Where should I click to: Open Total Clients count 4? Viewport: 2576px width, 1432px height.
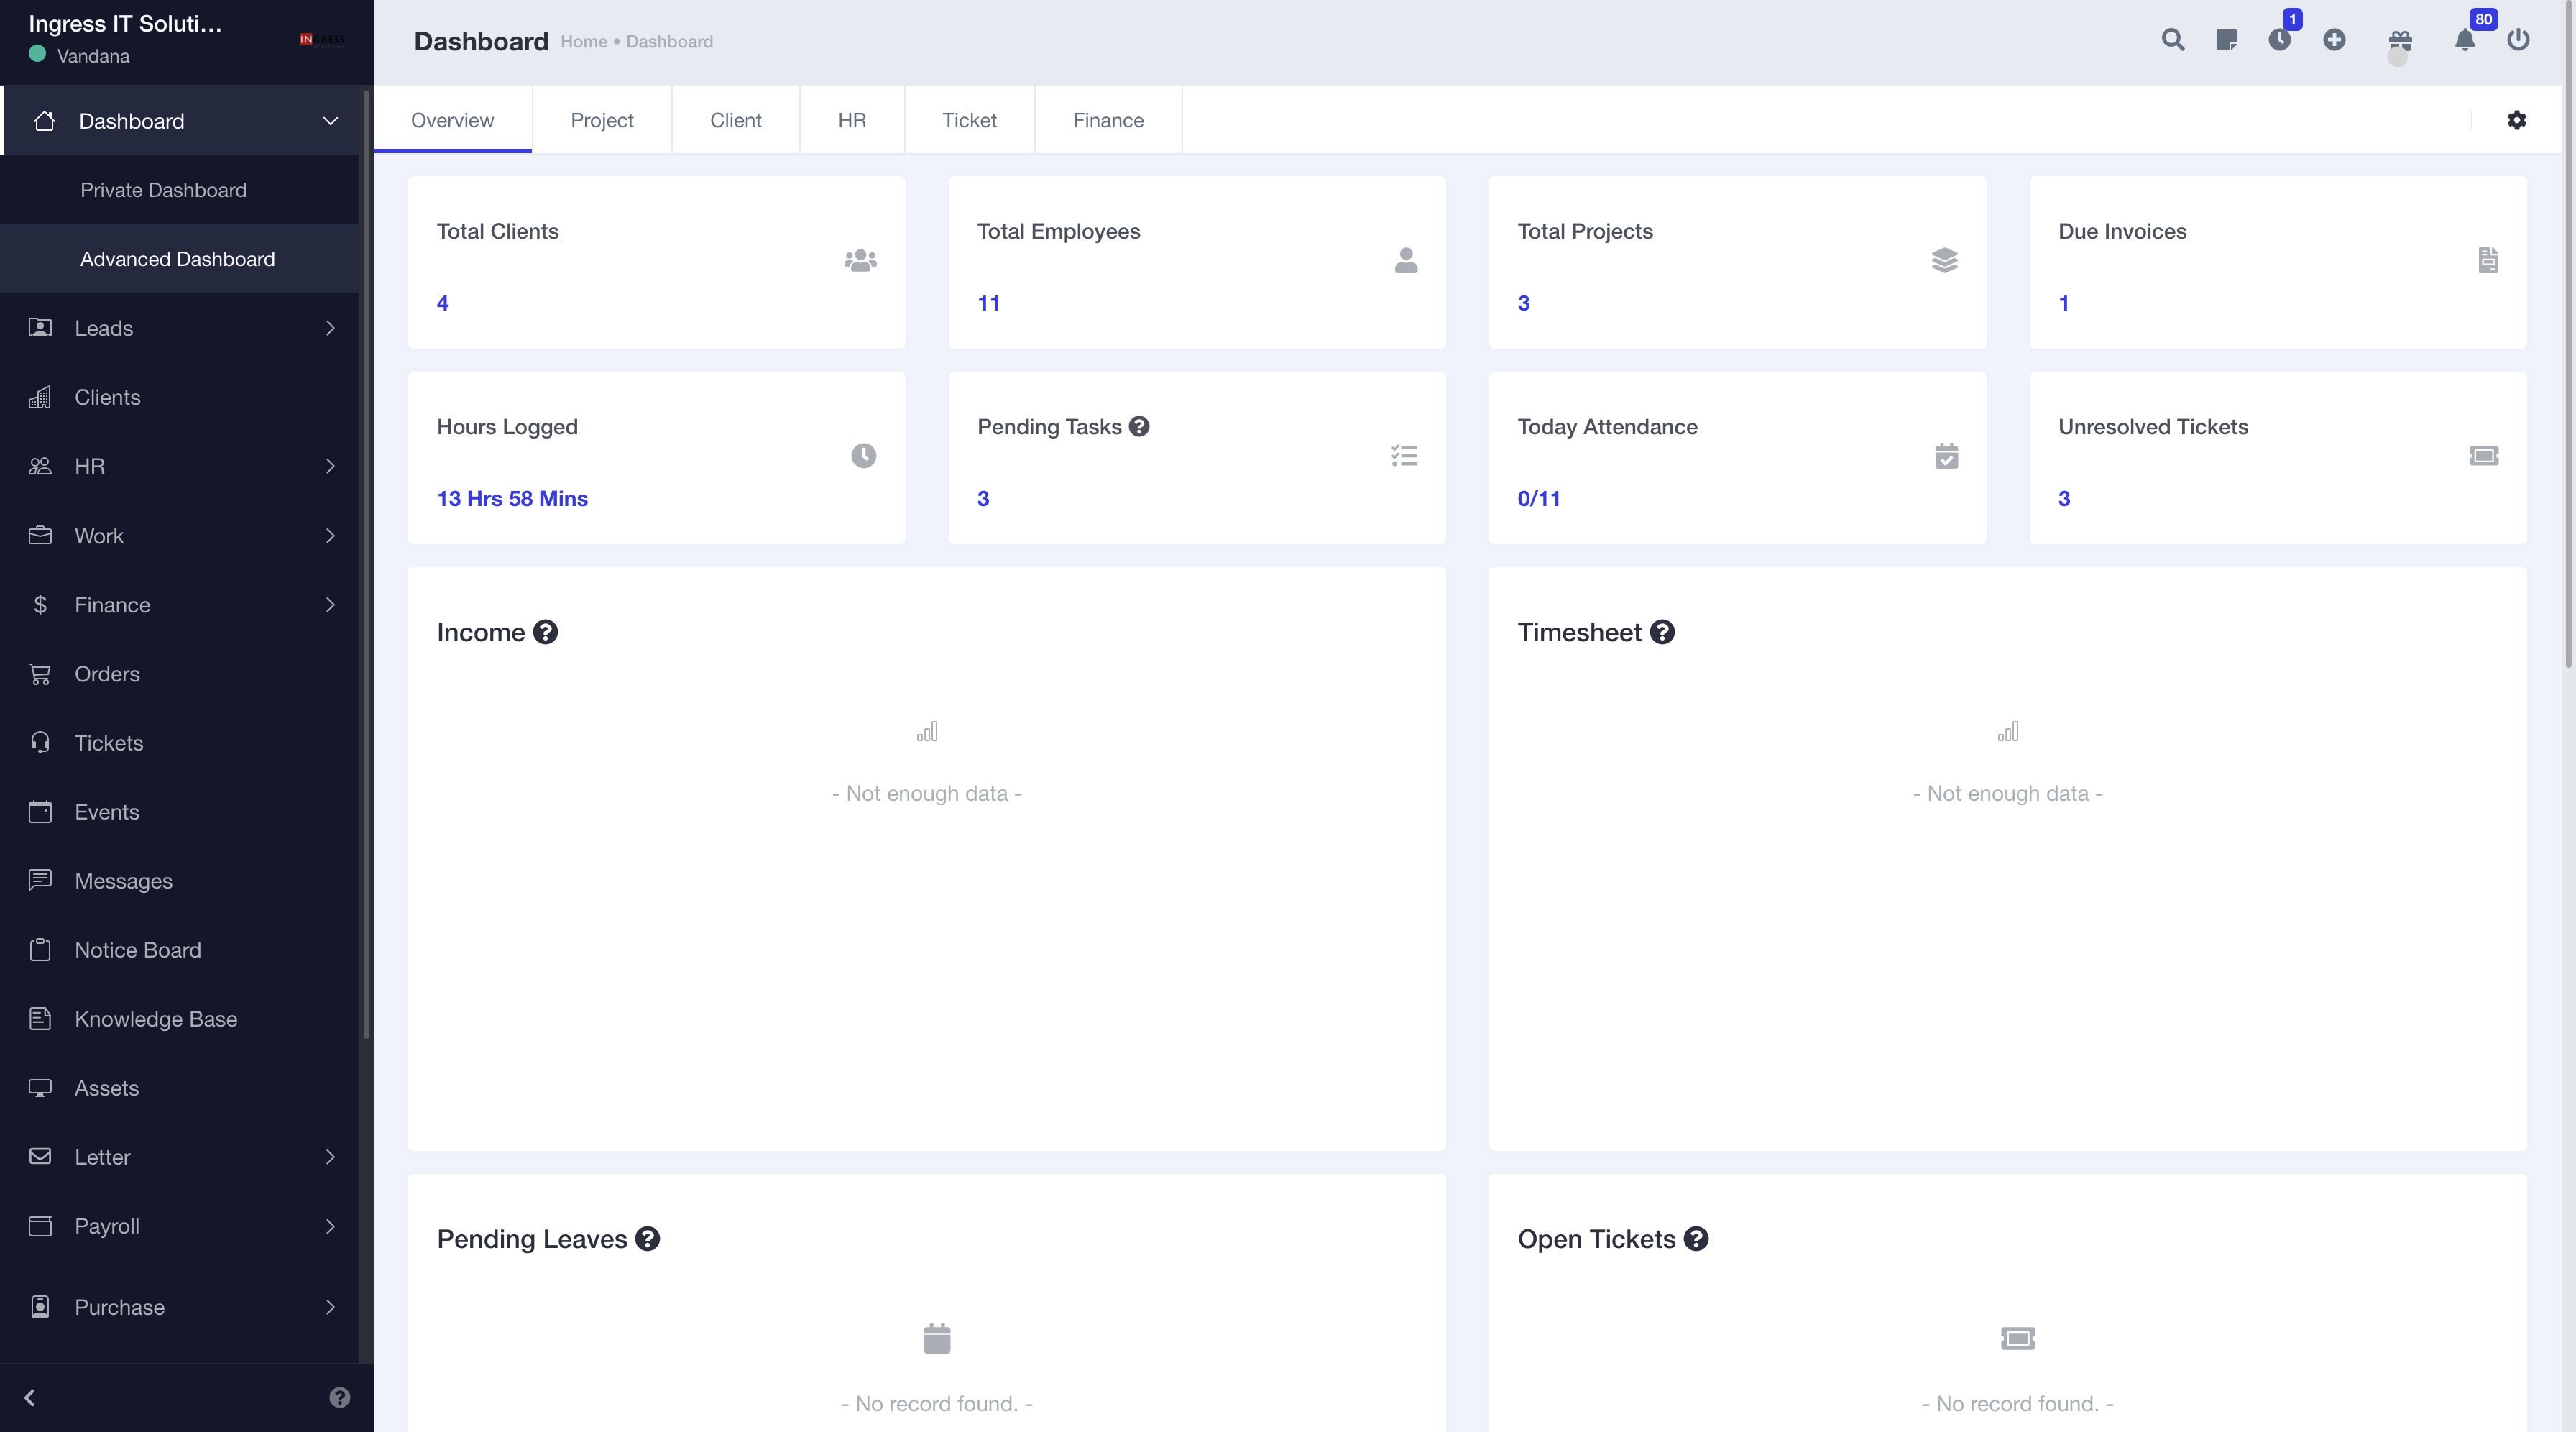[x=443, y=303]
